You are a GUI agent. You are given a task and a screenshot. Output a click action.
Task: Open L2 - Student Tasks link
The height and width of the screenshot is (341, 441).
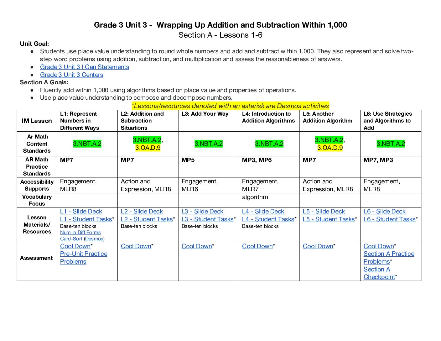point(147,219)
